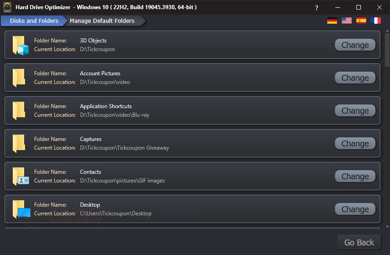Choose the Spanish flag language
Image resolution: width=390 pixels, height=255 pixels.
361,21
